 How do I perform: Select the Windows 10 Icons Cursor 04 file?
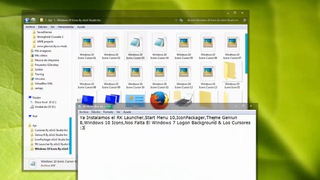(x=159, y=46)
